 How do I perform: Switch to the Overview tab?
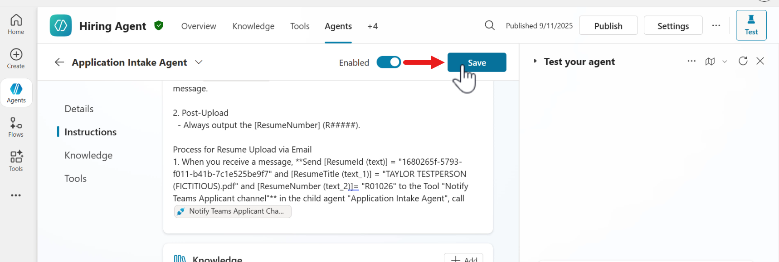[199, 26]
